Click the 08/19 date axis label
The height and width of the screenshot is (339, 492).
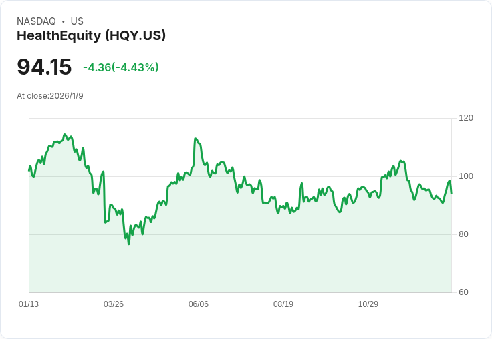click(283, 304)
